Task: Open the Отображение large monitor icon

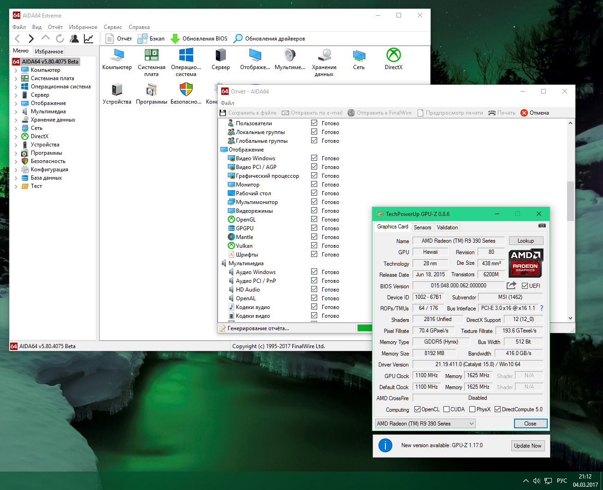Action: click(x=255, y=59)
